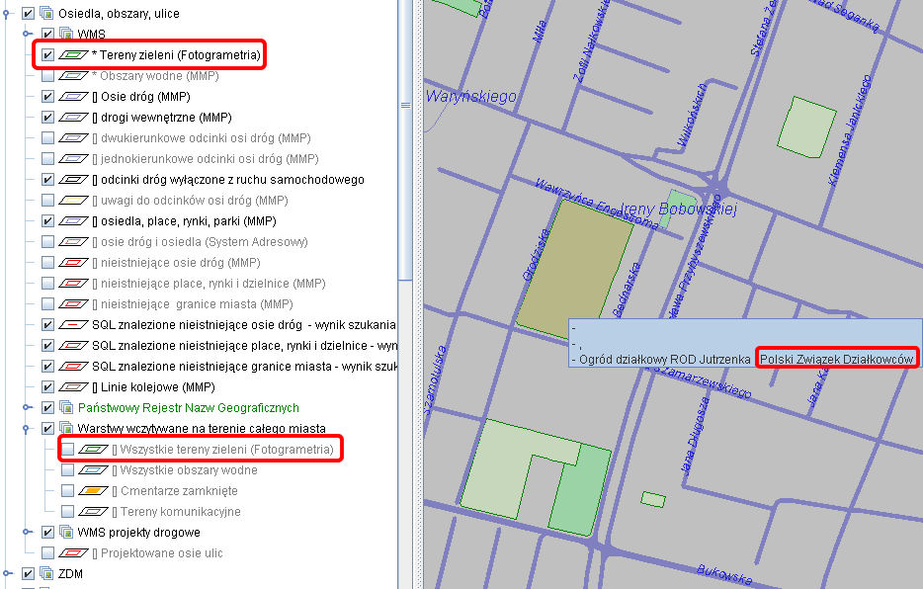Click the uwagi do odcinków layer icon
Image resolution: width=923 pixels, height=589 pixels.
pos(74,201)
